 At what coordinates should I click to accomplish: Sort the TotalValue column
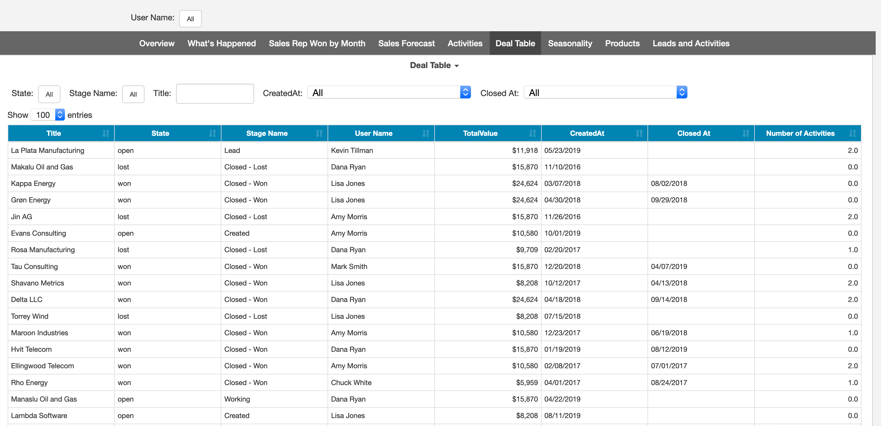tap(533, 133)
